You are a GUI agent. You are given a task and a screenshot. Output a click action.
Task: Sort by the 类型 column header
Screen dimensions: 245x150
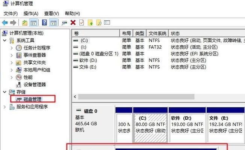pyautogui.click(x=140, y=33)
